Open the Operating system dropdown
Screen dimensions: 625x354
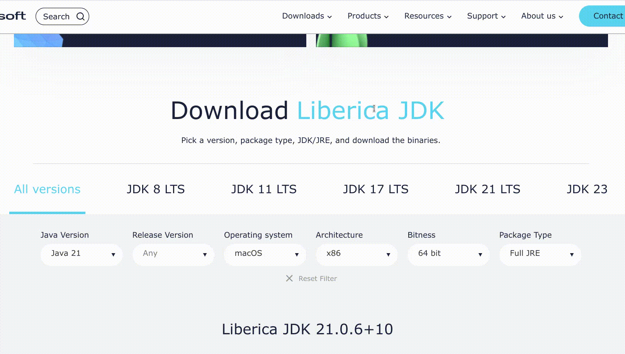point(265,254)
